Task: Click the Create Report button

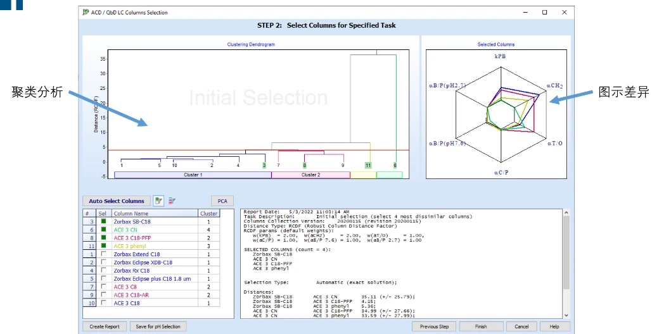Action: pos(105,326)
